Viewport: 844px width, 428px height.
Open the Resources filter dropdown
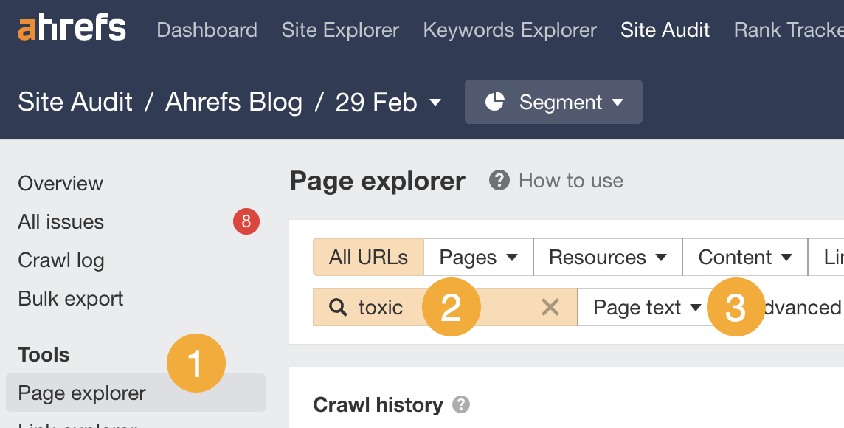click(x=607, y=257)
